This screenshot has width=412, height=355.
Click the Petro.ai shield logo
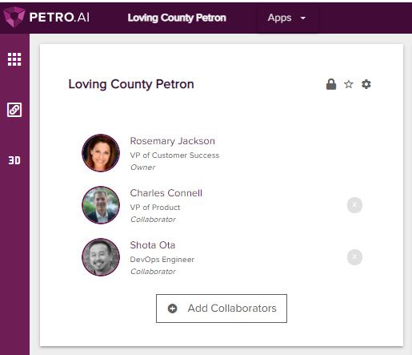pyautogui.click(x=14, y=17)
